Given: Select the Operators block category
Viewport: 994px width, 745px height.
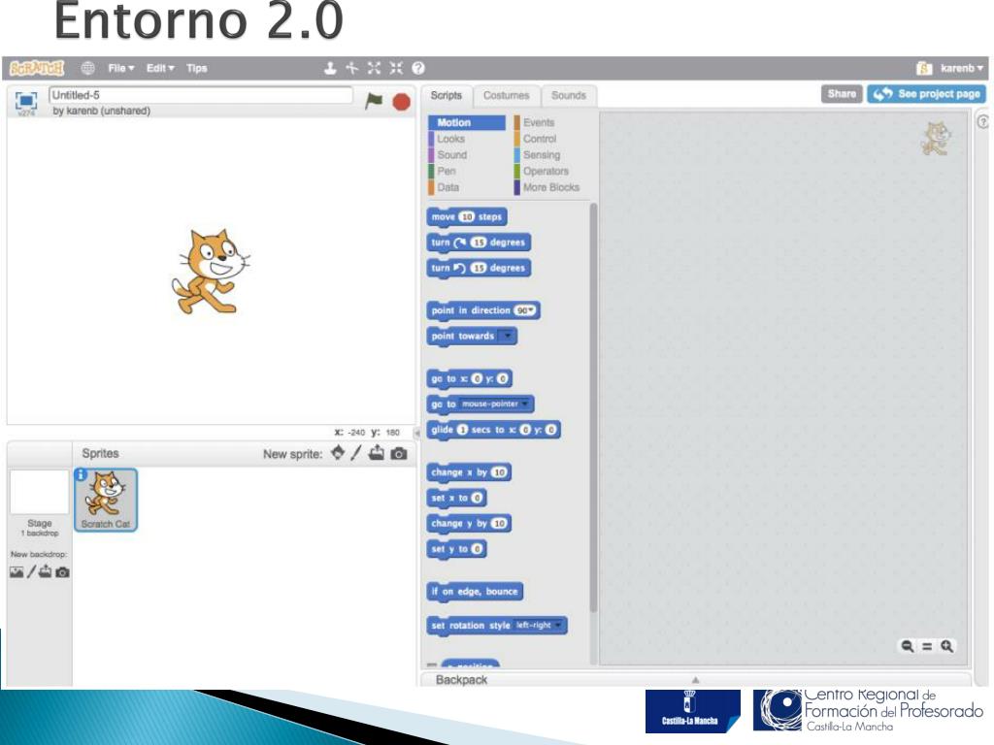Looking at the screenshot, I should click(x=546, y=171).
